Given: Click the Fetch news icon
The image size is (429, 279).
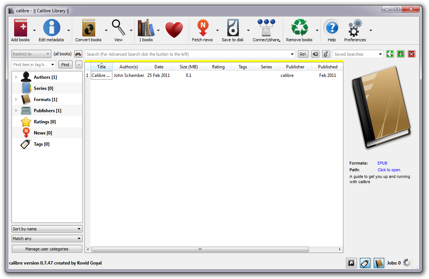Looking at the screenshot, I should click(x=203, y=27).
